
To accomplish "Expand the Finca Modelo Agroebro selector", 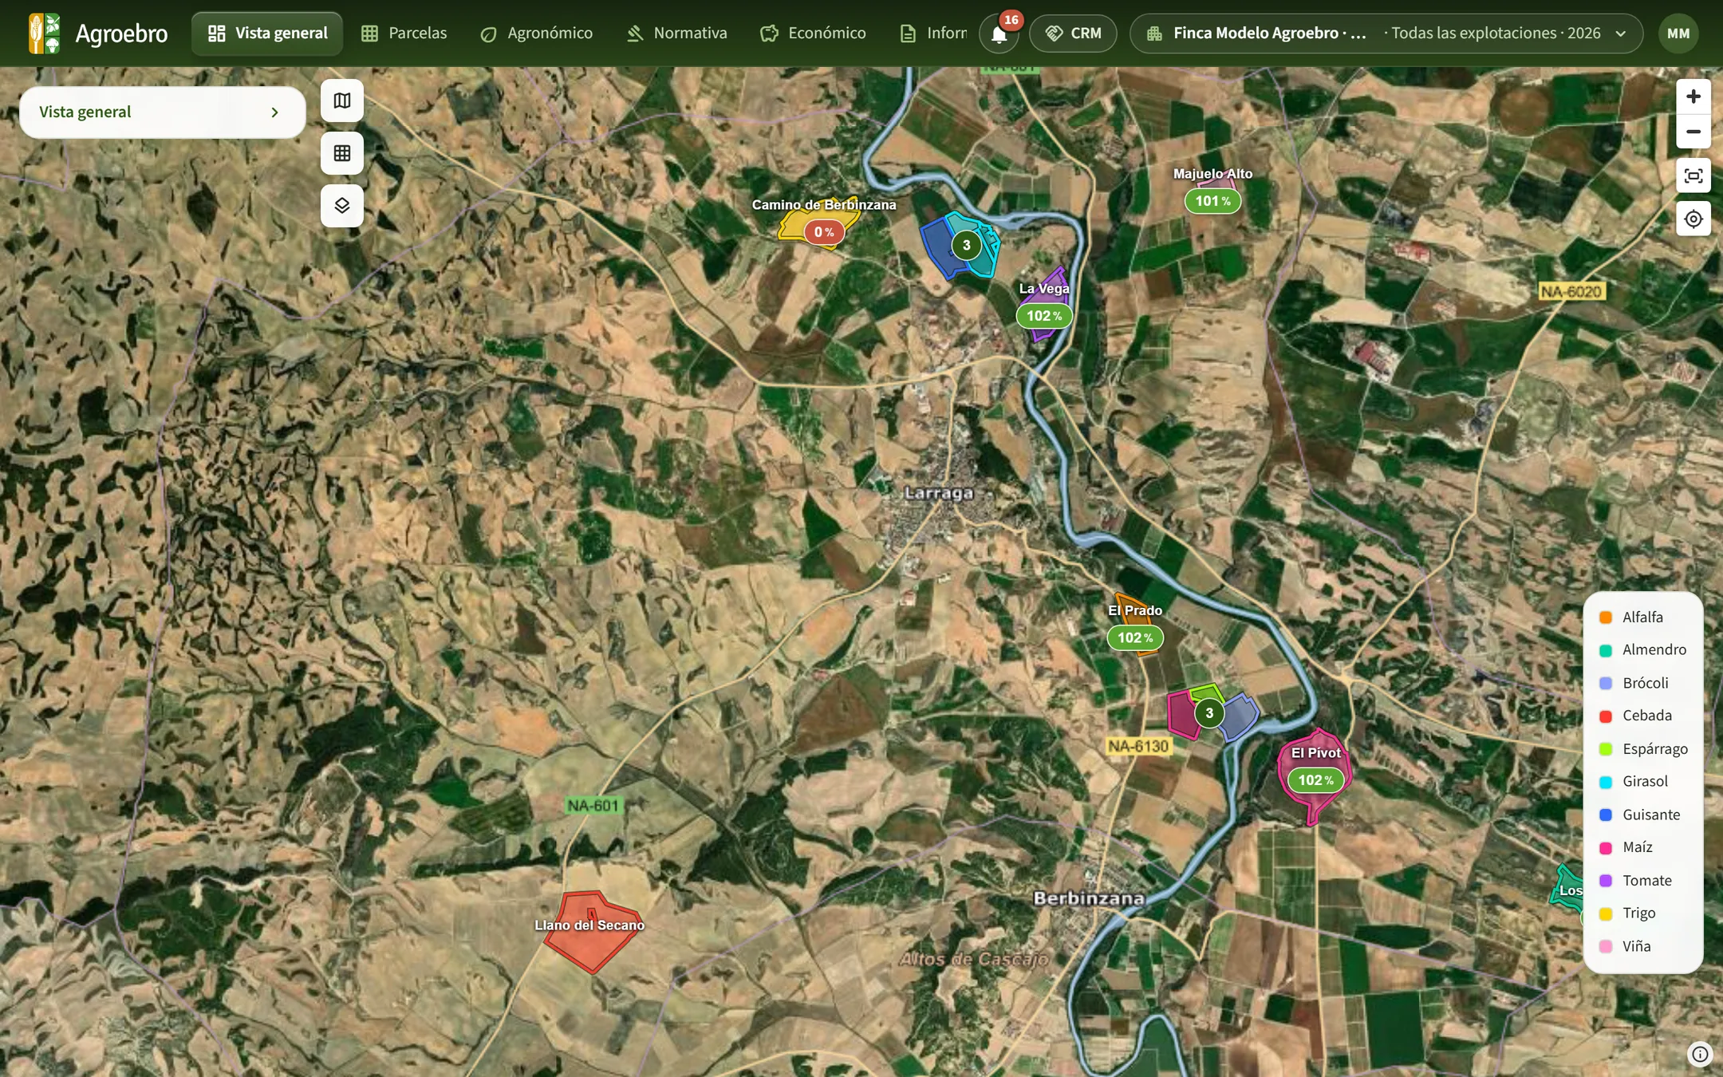I will (x=1386, y=34).
